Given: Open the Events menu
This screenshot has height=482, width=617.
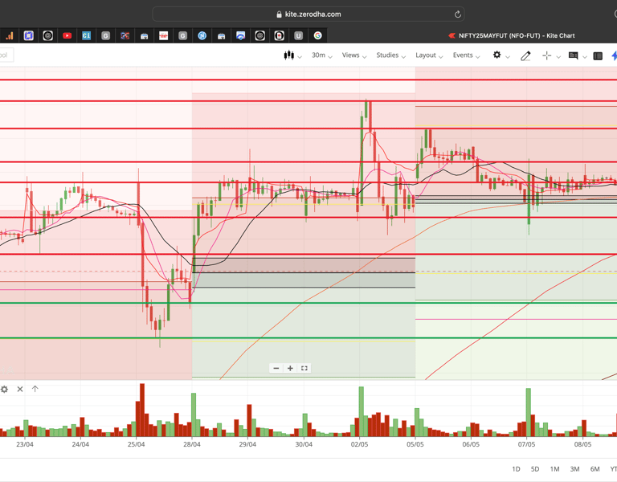Looking at the screenshot, I should pos(466,55).
